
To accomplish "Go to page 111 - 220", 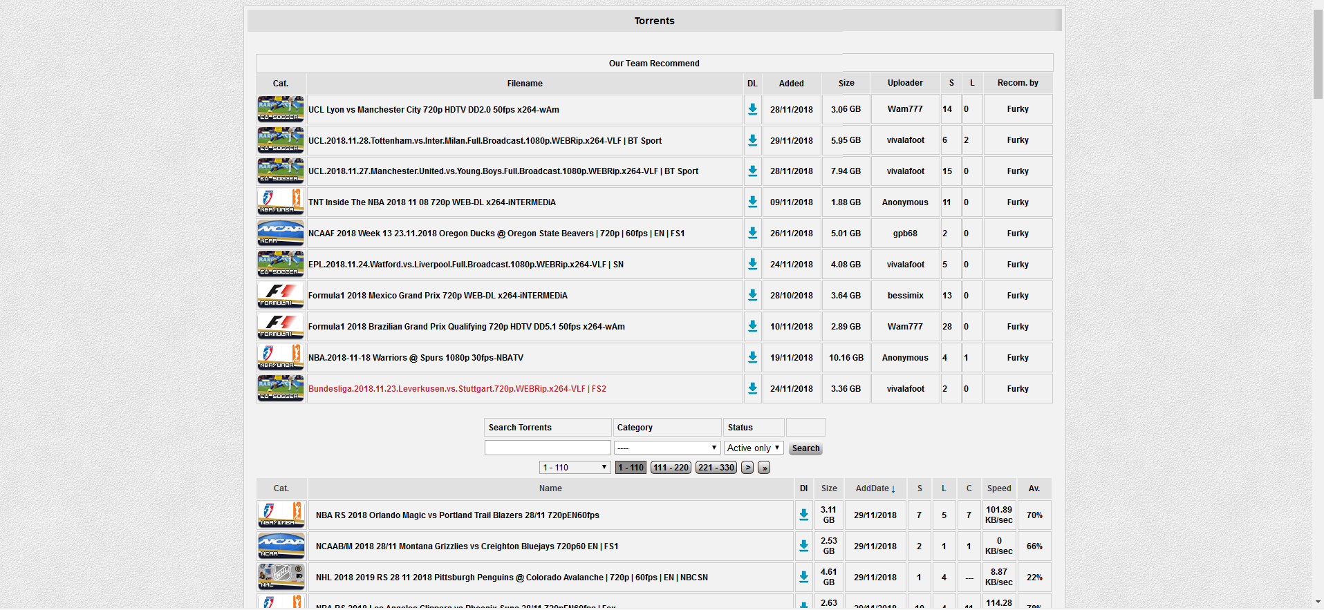I will click(x=671, y=468).
